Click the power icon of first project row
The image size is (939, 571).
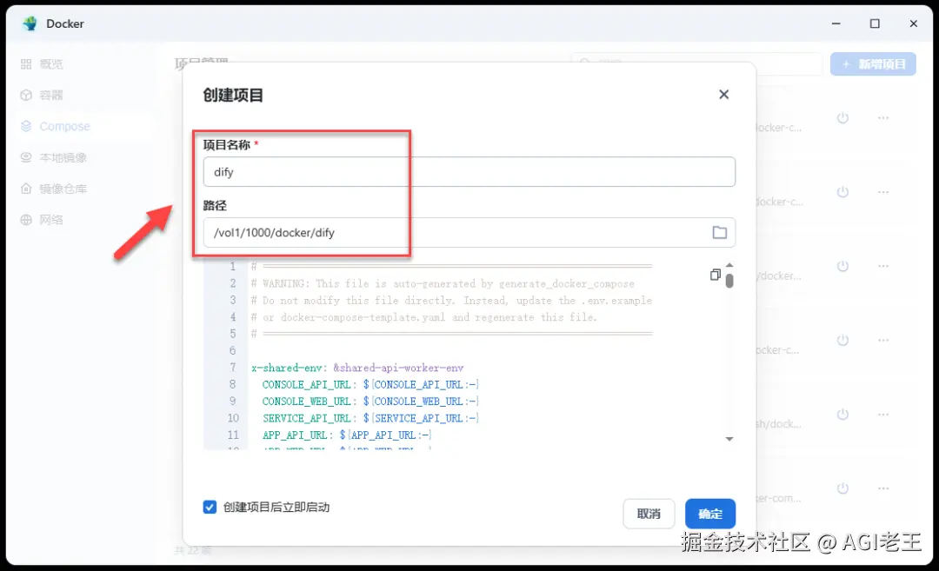(x=842, y=118)
